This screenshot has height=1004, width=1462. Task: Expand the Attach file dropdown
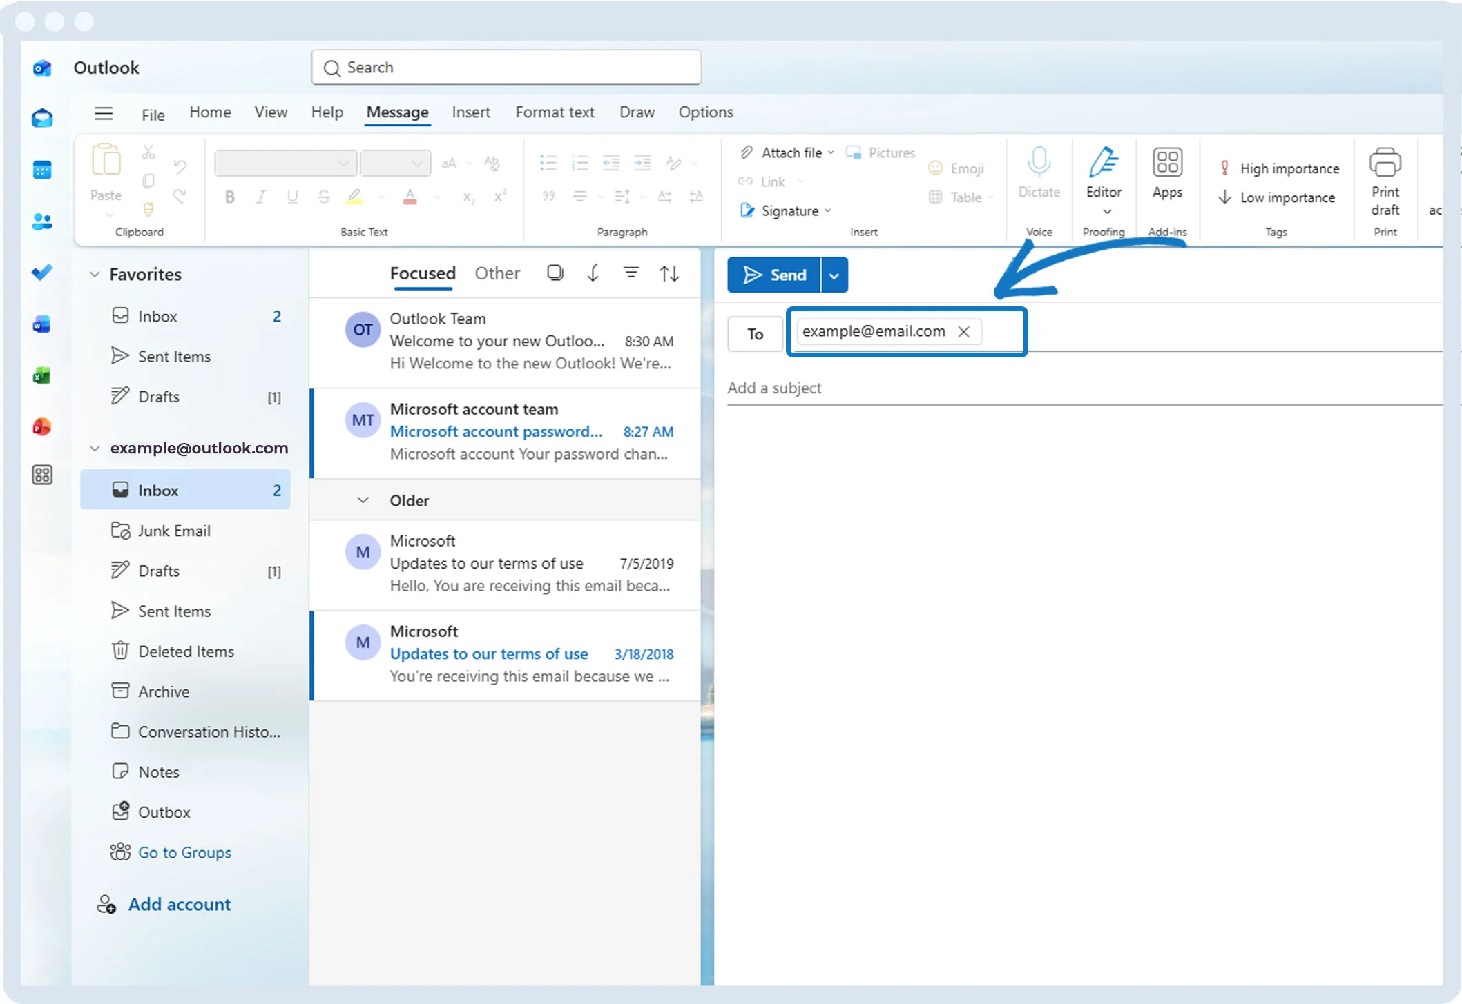coord(831,152)
